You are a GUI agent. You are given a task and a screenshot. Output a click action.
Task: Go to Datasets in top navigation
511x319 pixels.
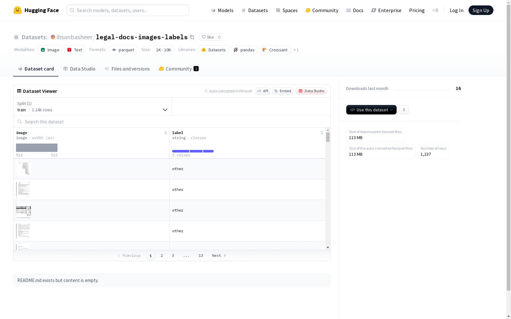coord(255,10)
